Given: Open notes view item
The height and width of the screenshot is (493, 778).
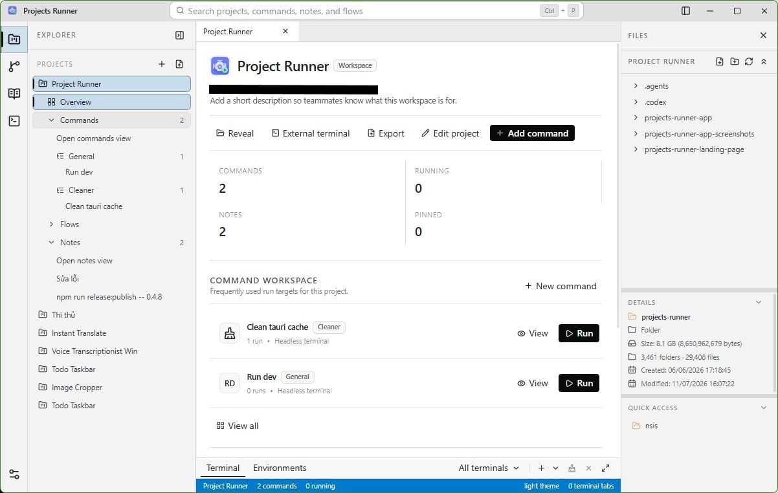Looking at the screenshot, I should pyautogui.click(x=84, y=261).
